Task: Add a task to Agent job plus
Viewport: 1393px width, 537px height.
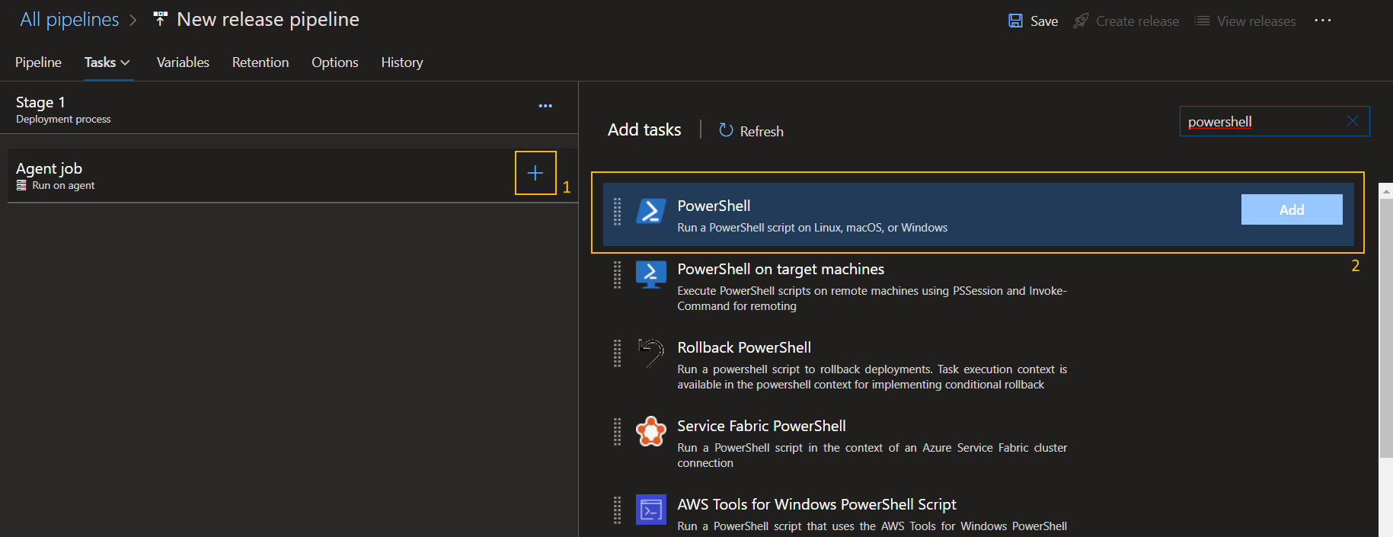Action: pyautogui.click(x=535, y=173)
